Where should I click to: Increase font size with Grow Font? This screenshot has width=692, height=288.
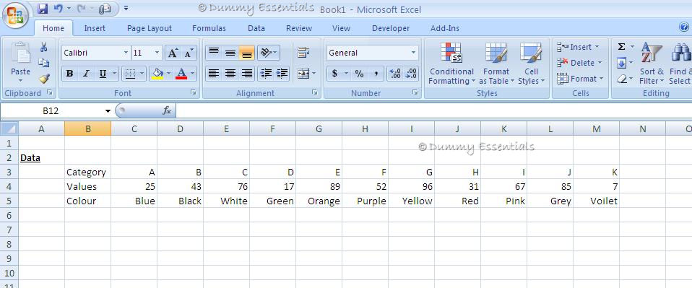tap(173, 53)
